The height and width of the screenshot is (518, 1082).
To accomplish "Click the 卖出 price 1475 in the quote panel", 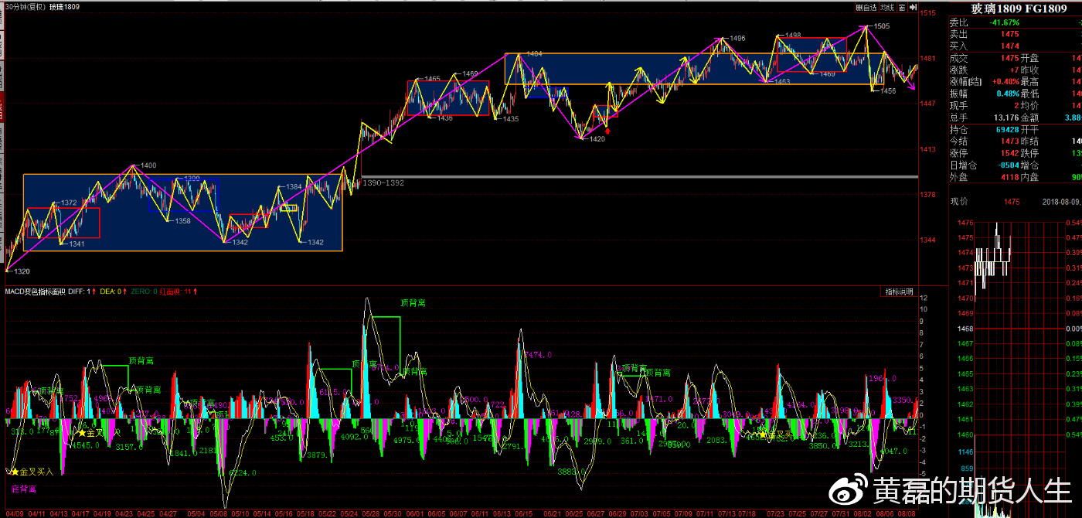I will [x=1009, y=34].
